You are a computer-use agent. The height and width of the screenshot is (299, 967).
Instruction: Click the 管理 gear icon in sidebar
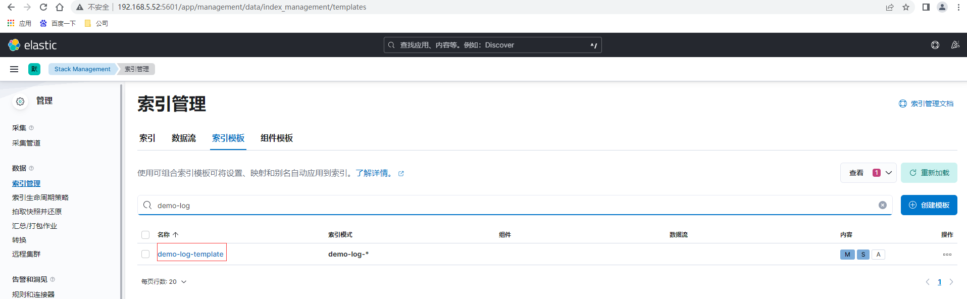[x=20, y=102]
